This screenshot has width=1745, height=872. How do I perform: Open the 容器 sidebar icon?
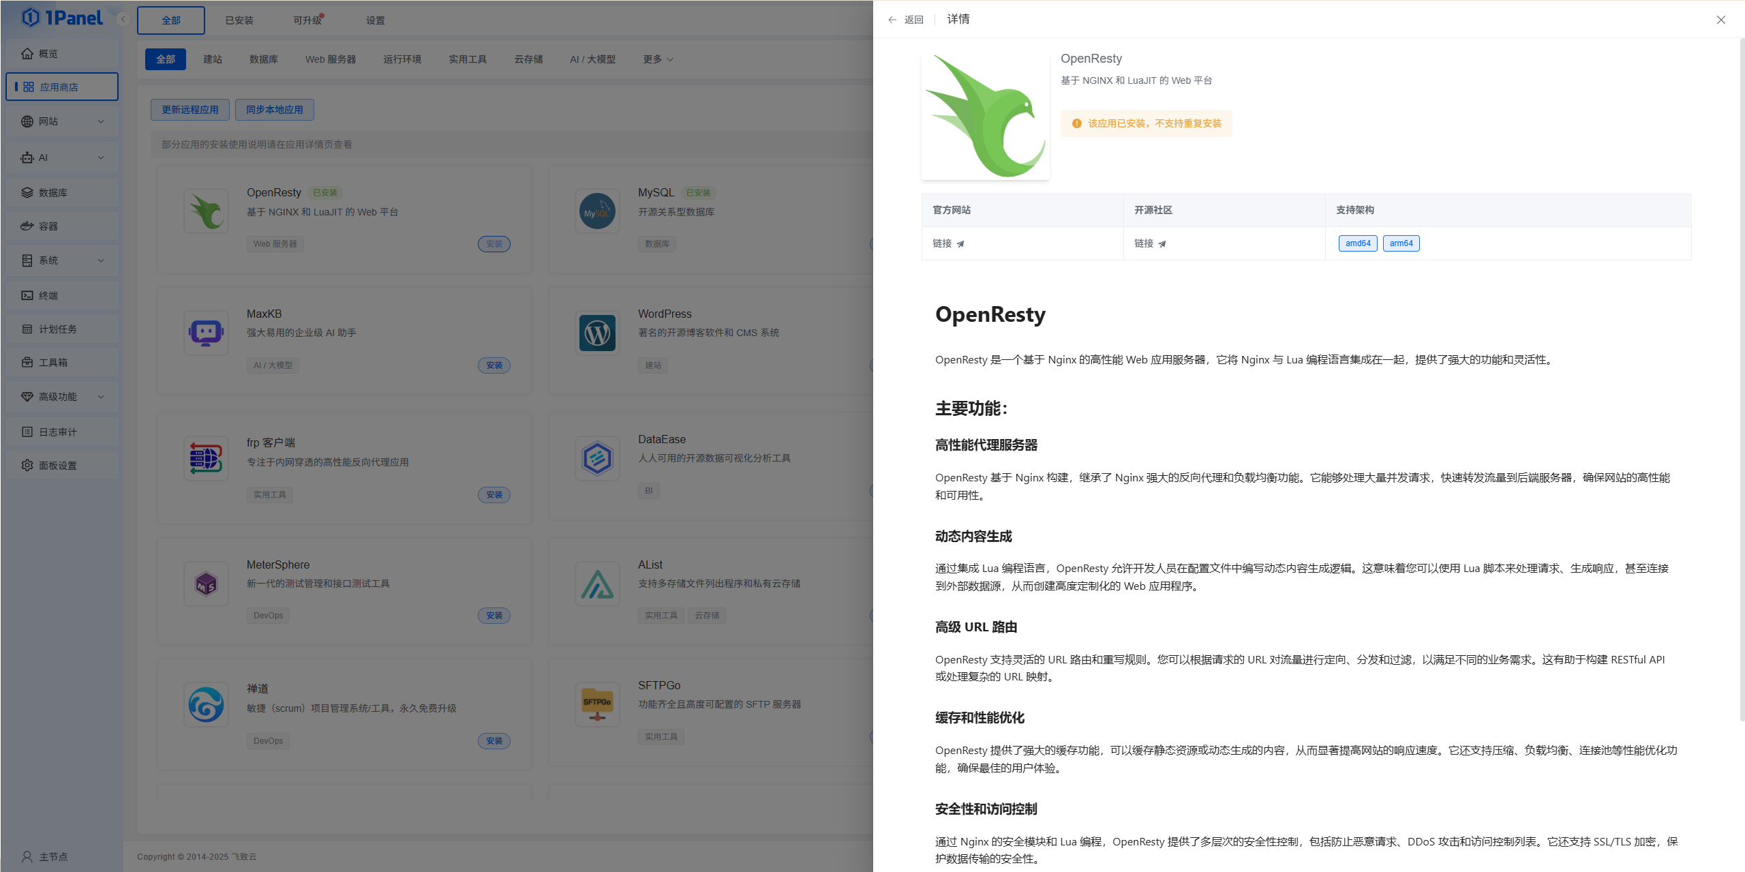27,226
